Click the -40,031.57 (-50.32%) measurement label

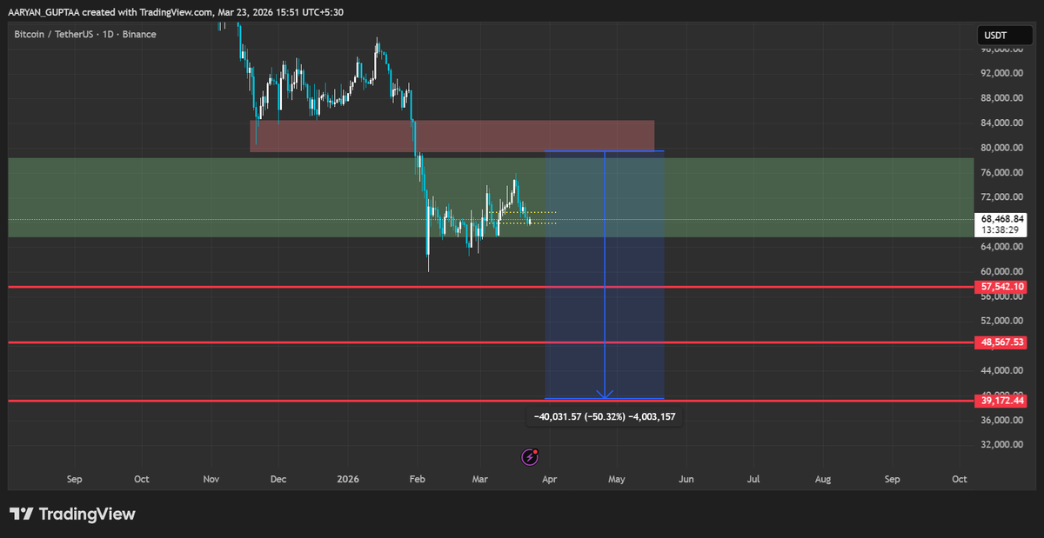point(605,417)
